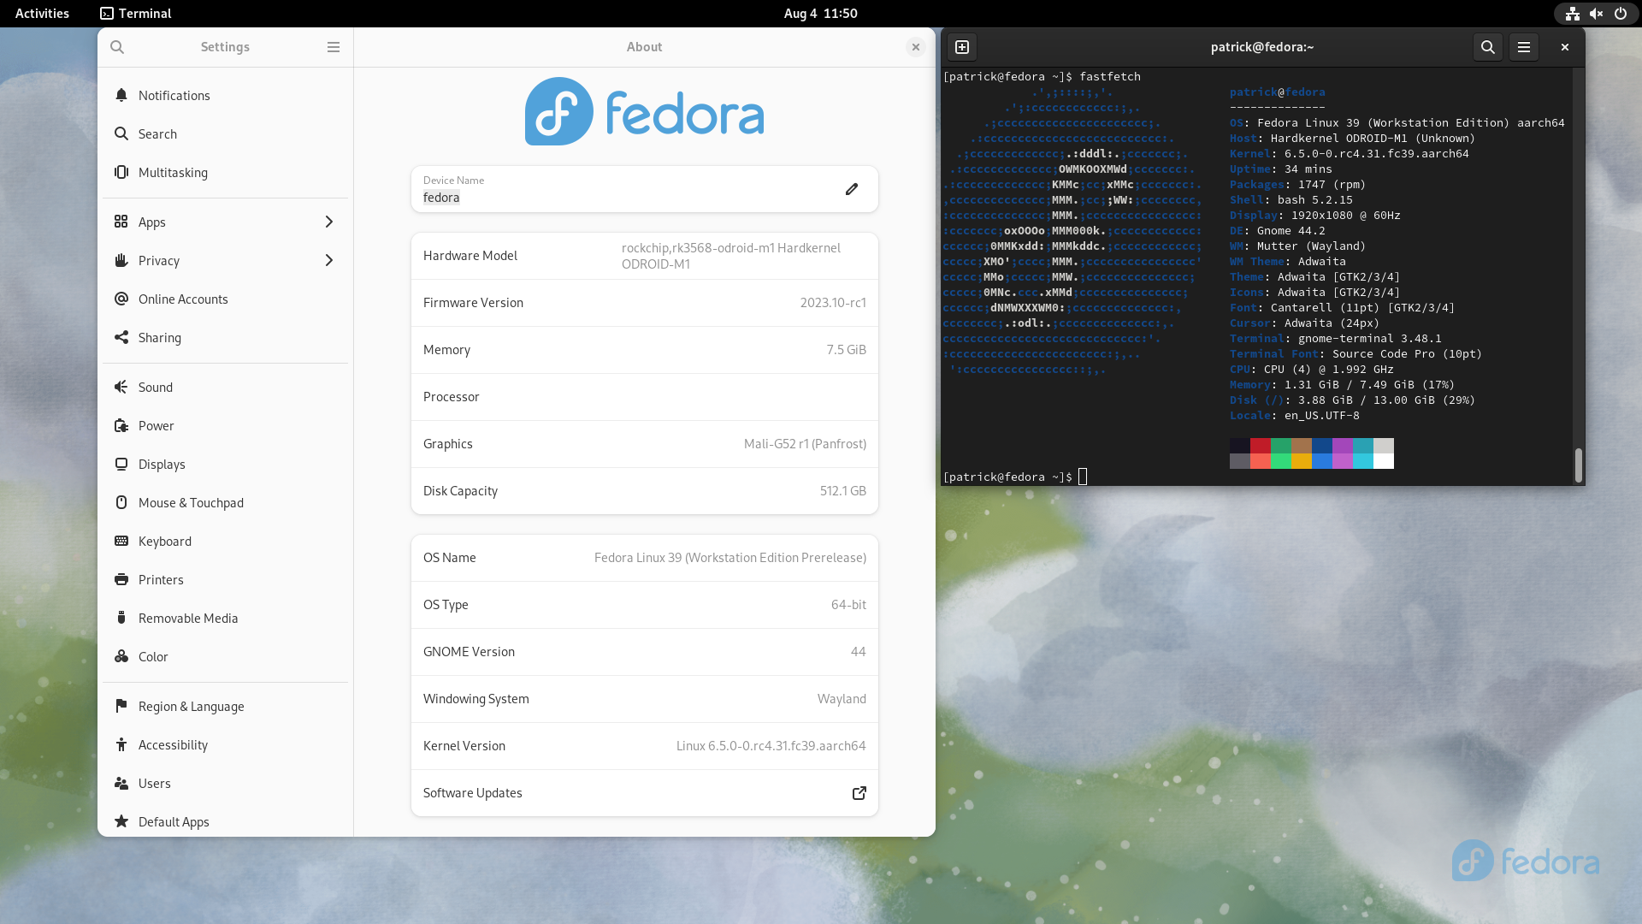Click the Windowing System value Wayland
The image size is (1642, 924).
coord(842,699)
